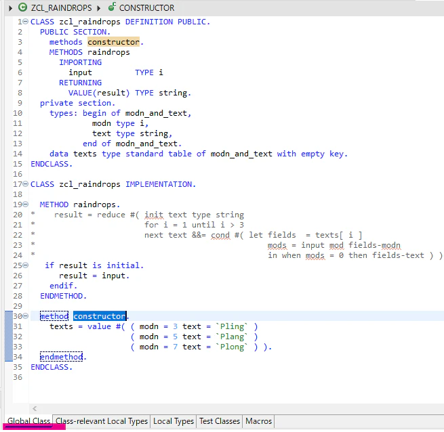Click line number 16 in gutter
The image size is (444, 432).
(18, 174)
